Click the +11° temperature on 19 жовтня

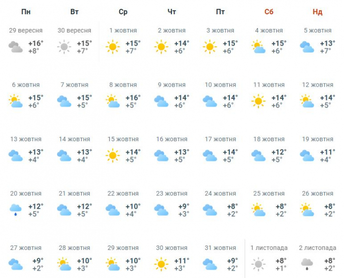coord(327,152)
